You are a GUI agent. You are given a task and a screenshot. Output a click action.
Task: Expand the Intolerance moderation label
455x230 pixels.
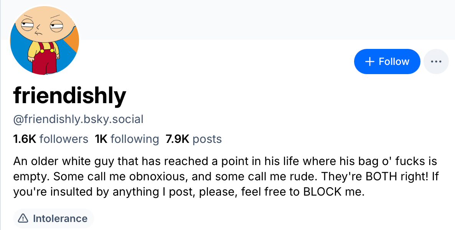53,219
